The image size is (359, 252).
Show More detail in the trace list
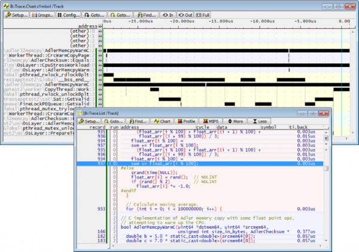(x=236, y=120)
